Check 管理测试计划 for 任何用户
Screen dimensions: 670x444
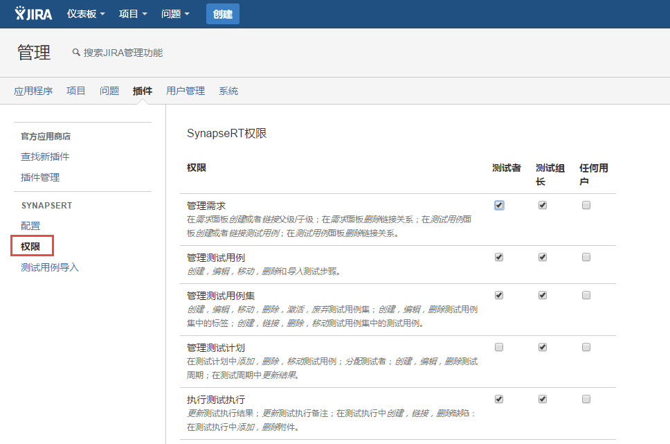click(586, 347)
